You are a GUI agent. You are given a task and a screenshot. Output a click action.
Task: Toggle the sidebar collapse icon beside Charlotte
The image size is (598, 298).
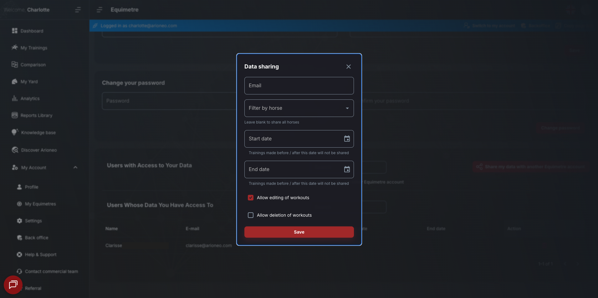click(x=78, y=10)
